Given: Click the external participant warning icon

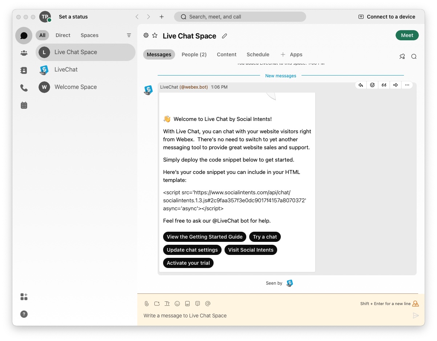Looking at the screenshot, I should [416, 304].
